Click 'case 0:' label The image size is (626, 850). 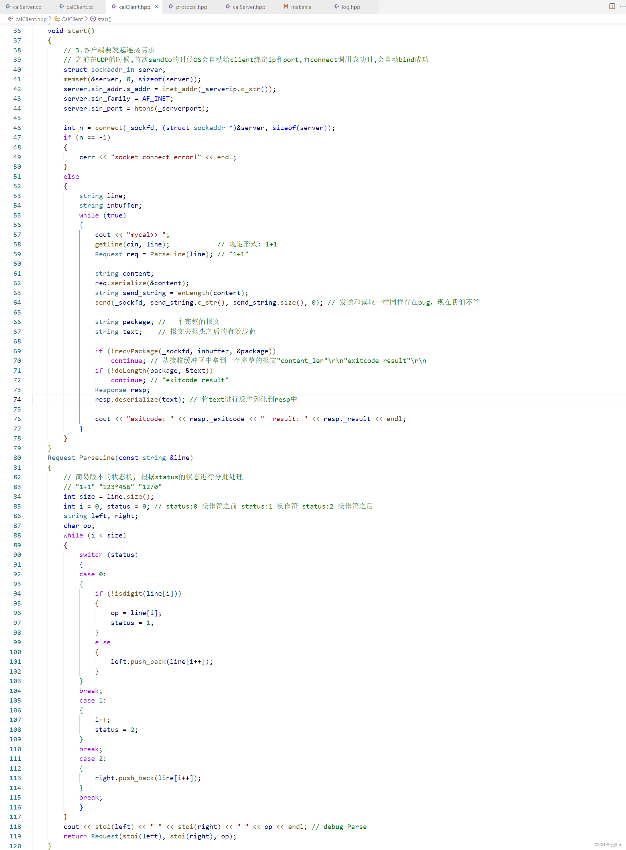click(93, 574)
